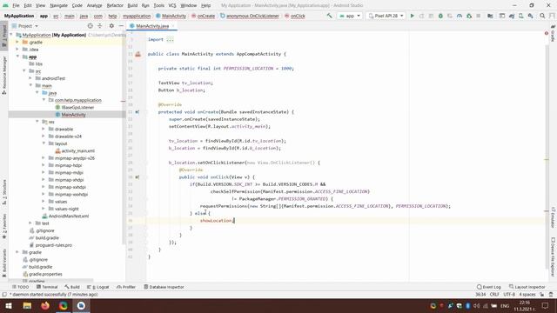The image size is (557, 313).
Task: Click the CRLF line separator in the status bar
Action: pos(494,294)
